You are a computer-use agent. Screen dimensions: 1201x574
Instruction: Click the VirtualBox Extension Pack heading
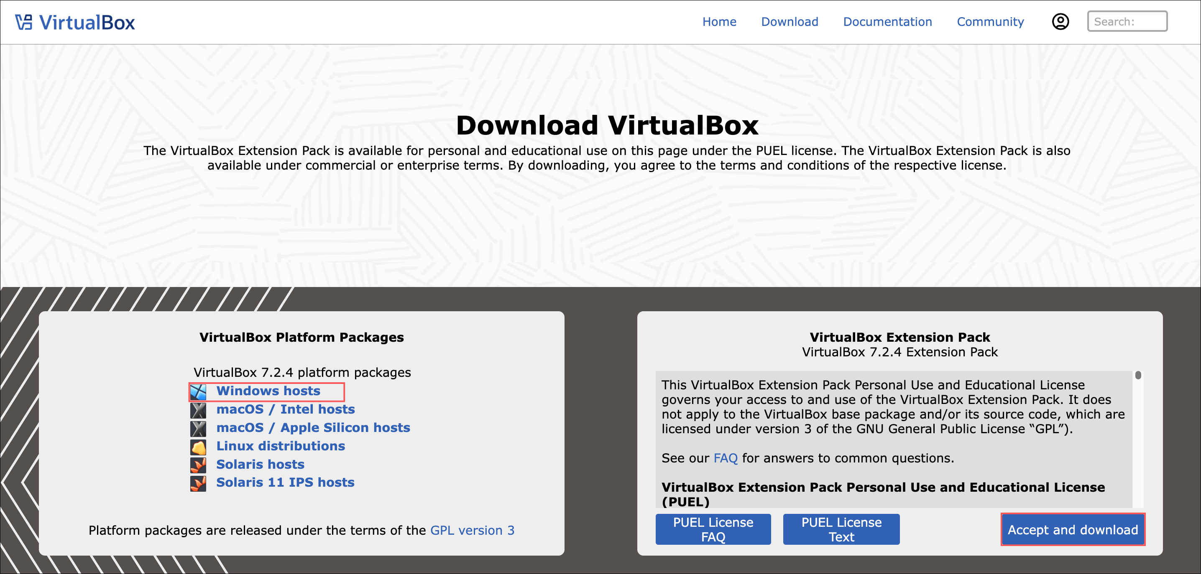(899, 337)
